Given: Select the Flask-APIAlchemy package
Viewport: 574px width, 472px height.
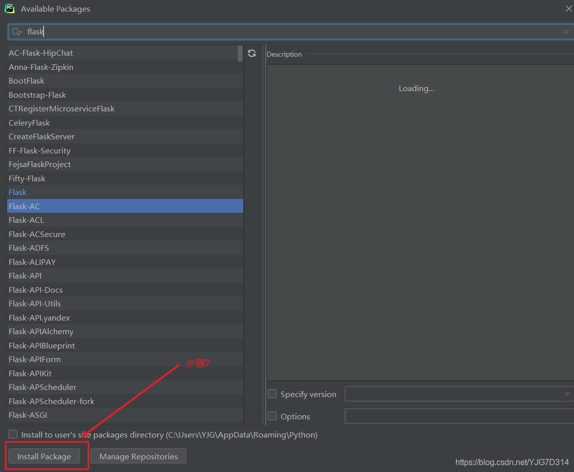Looking at the screenshot, I should click(x=125, y=332).
